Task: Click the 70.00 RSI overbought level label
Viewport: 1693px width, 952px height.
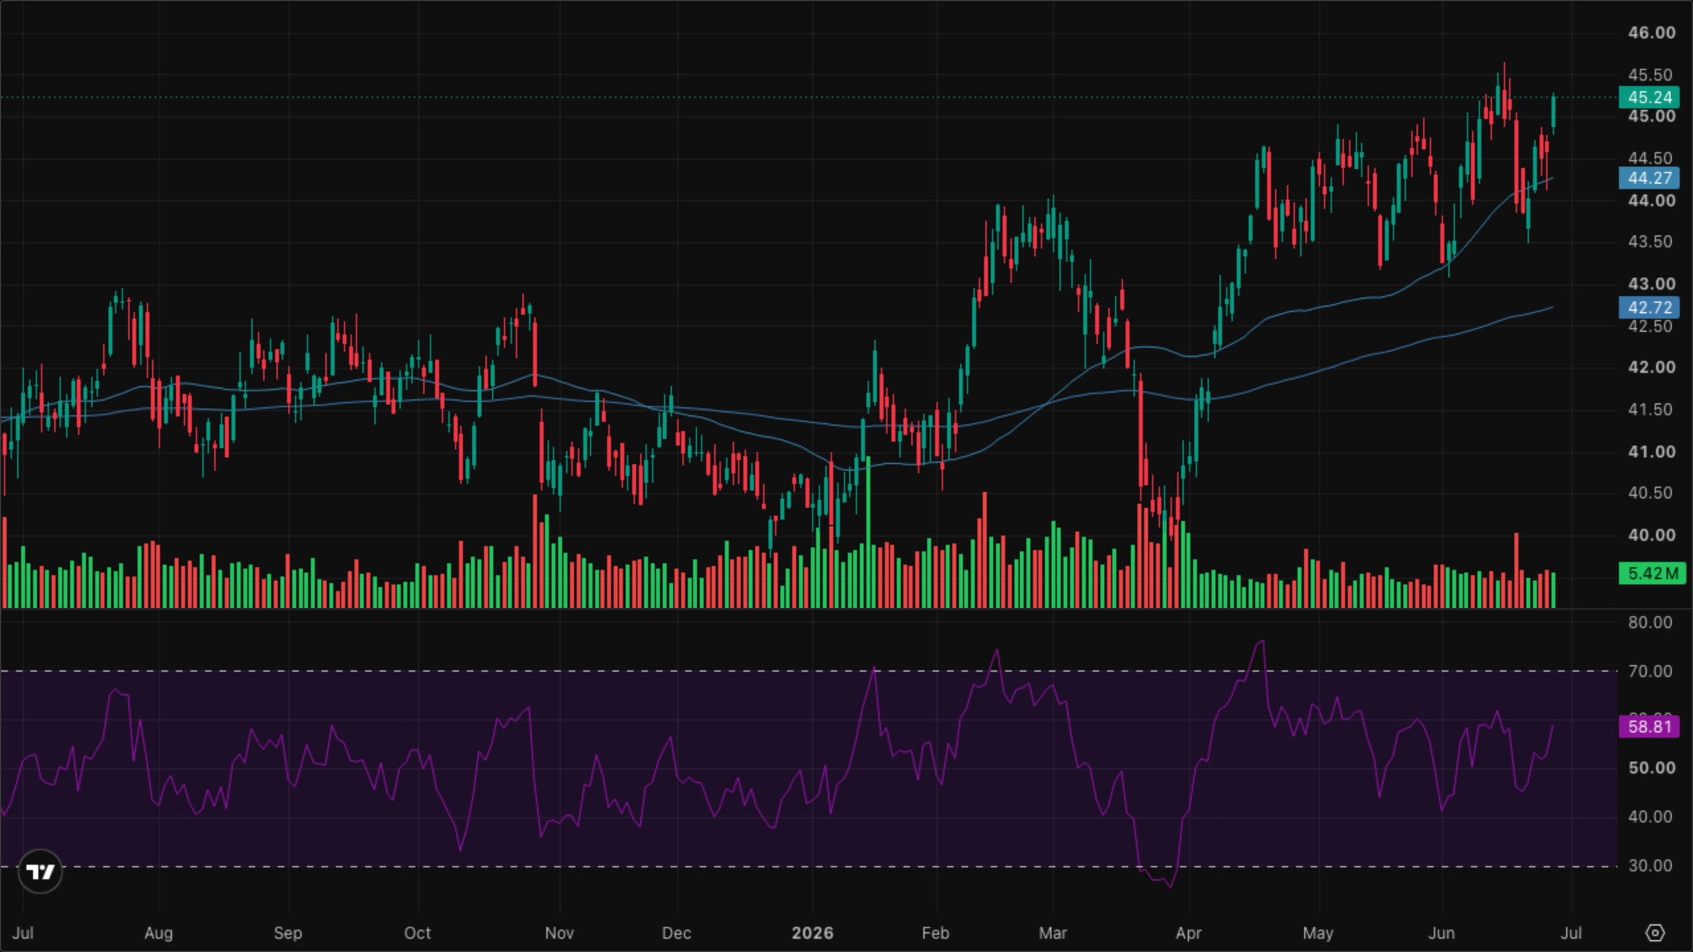Action: coord(1651,671)
